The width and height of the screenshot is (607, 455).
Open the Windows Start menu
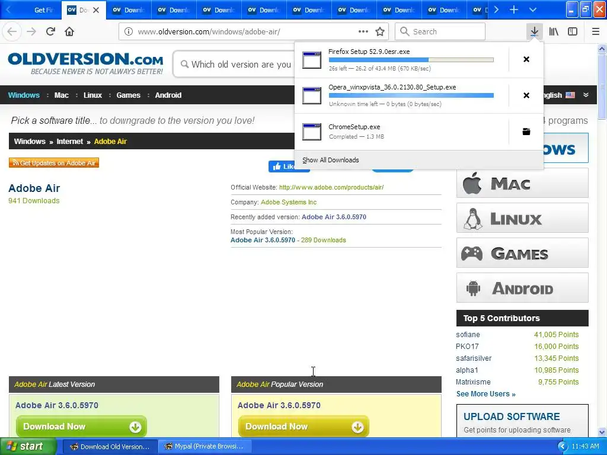27,446
